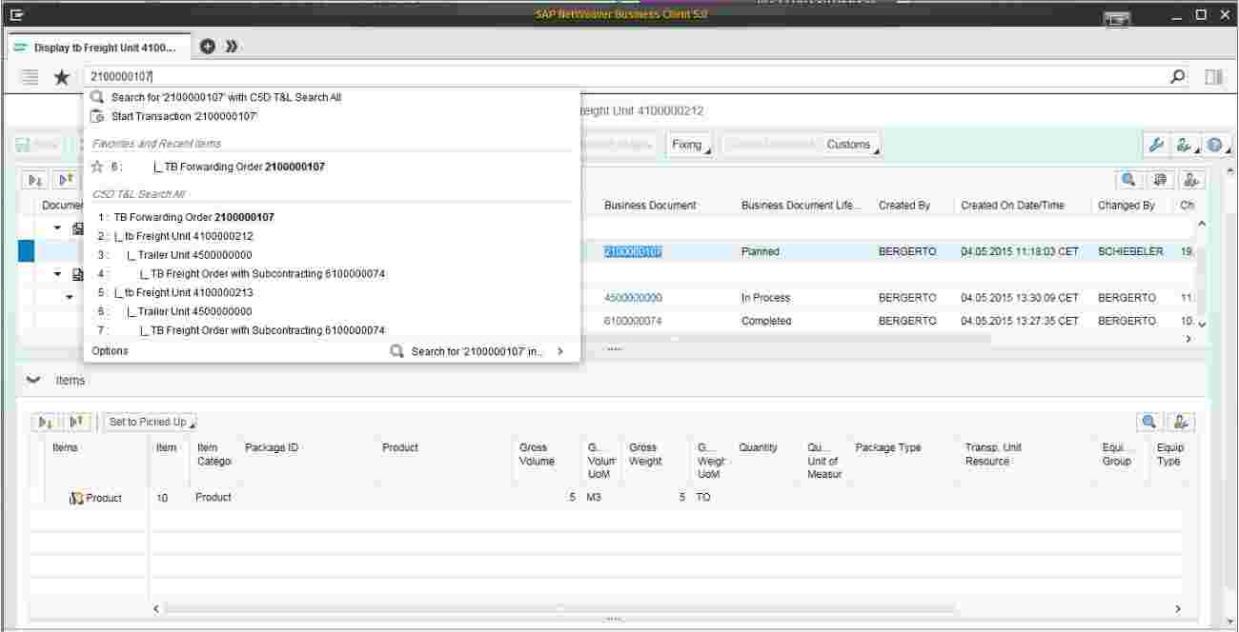This screenshot has height=632, width=1239.
Task: Click the Items table personalize user icon
Action: 1182,422
